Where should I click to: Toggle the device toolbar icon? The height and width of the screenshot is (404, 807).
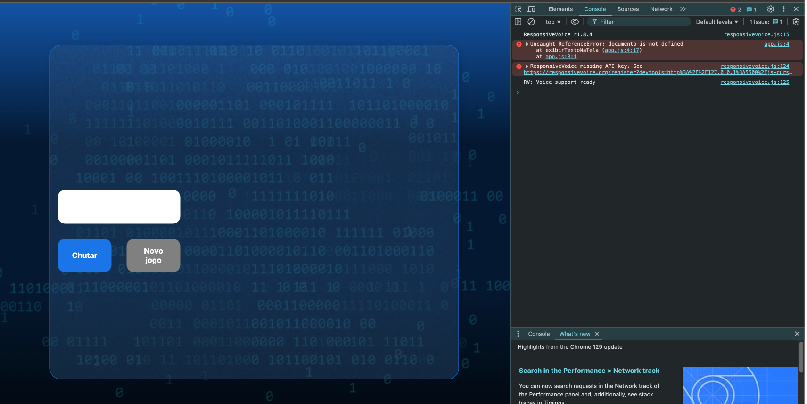pos(531,9)
